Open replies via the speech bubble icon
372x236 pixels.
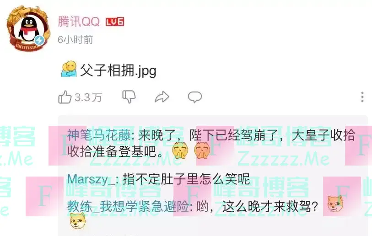(195, 97)
